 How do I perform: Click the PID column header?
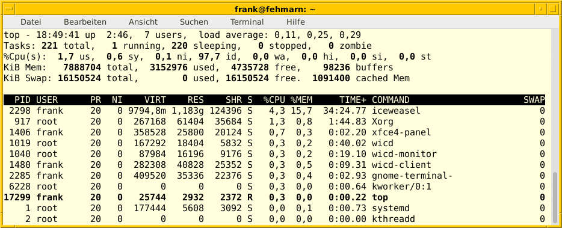[23, 100]
